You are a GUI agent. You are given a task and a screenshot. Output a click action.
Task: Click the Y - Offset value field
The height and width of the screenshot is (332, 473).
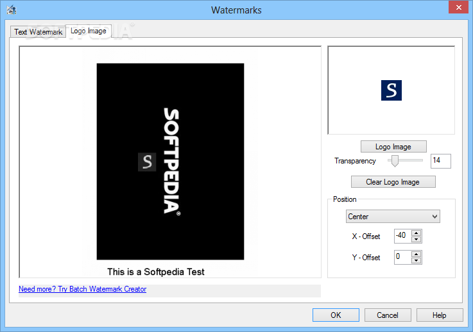coord(402,257)
